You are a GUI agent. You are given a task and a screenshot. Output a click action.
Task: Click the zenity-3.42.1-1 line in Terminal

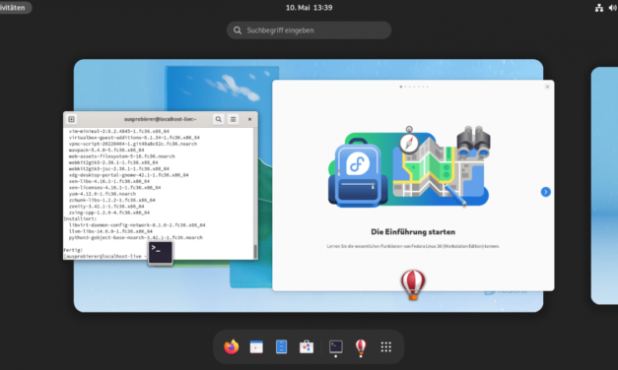[106, 207]
